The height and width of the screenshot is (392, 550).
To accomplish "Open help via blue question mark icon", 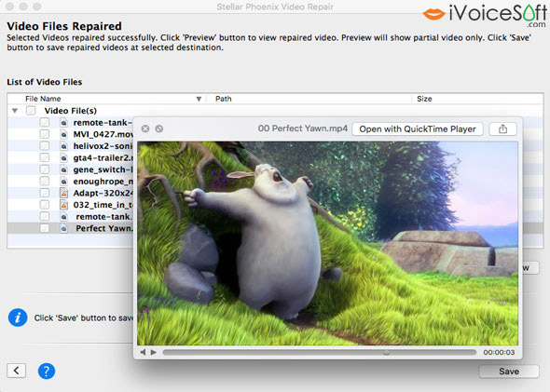I will [47, 371].
